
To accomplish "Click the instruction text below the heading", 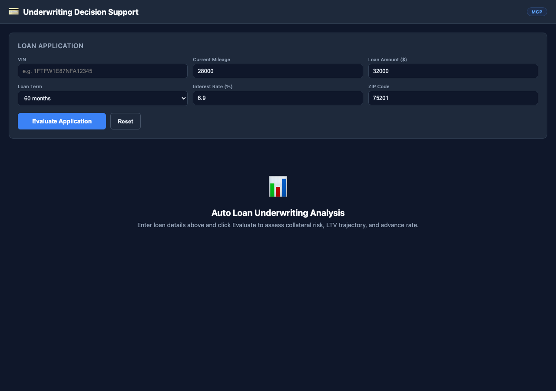I will [278, 225].
